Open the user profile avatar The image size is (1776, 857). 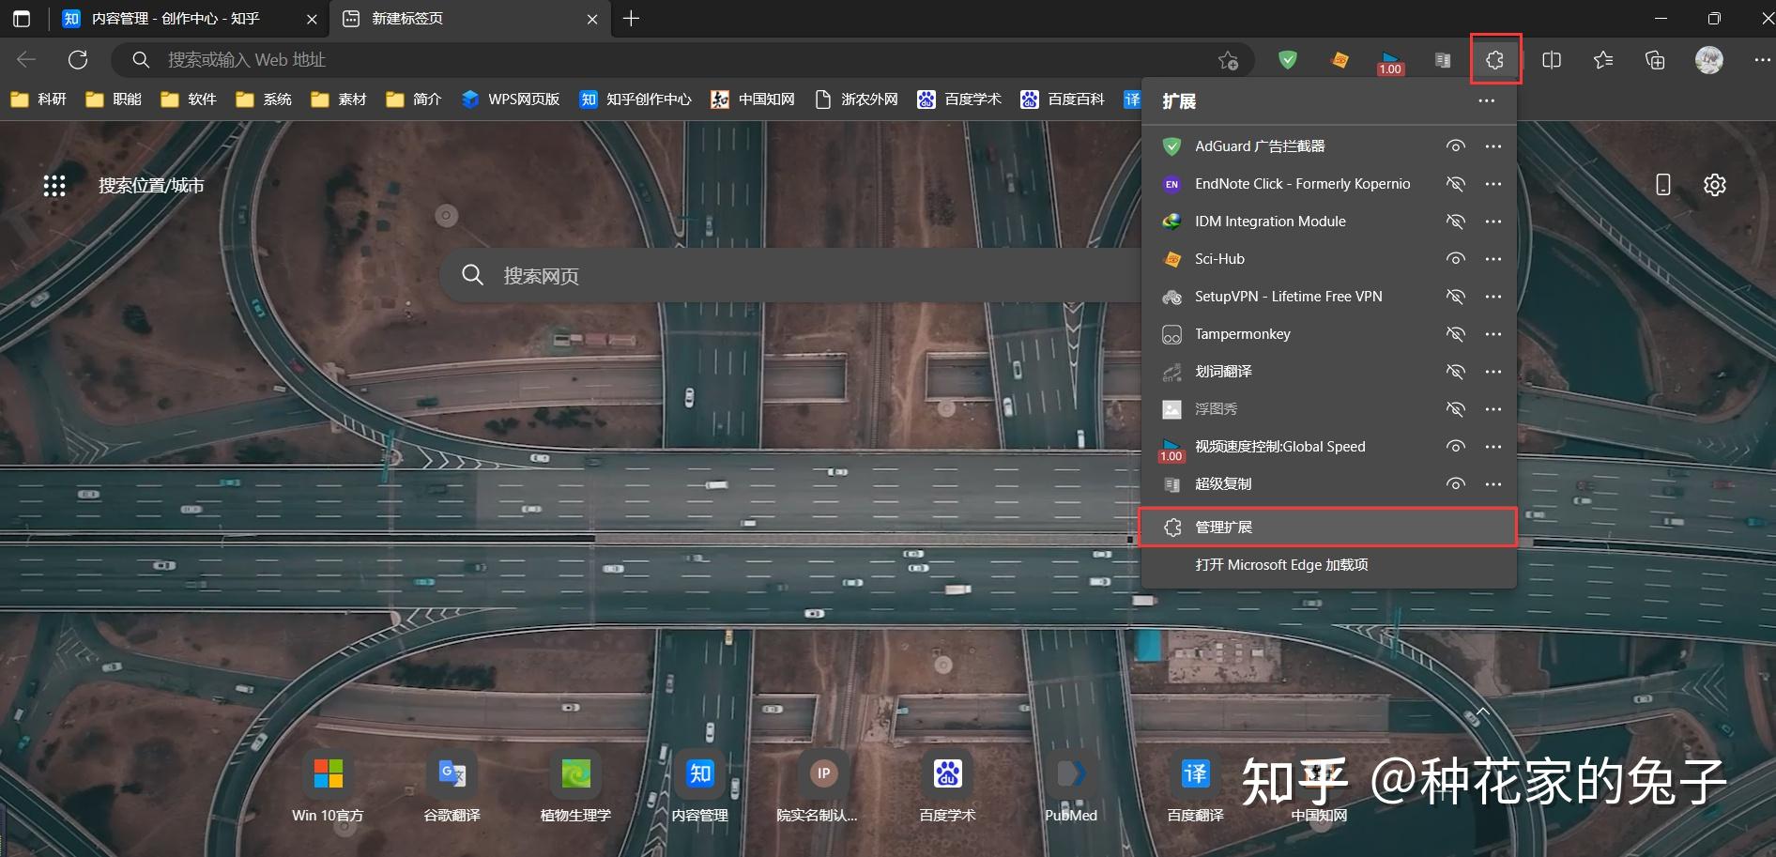(1709, 60)
